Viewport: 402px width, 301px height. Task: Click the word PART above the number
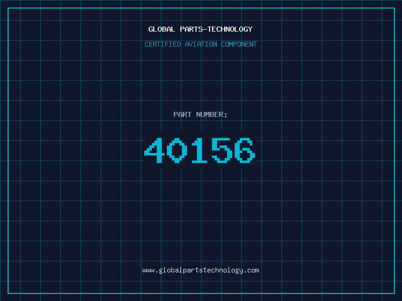coord(182,114)
